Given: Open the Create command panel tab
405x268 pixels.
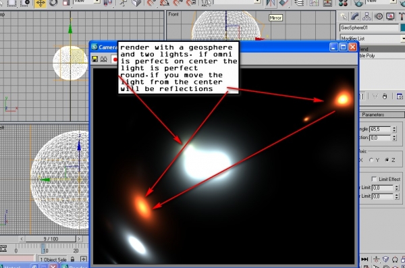Looking at the screenshot, I should tap(344, 17).
